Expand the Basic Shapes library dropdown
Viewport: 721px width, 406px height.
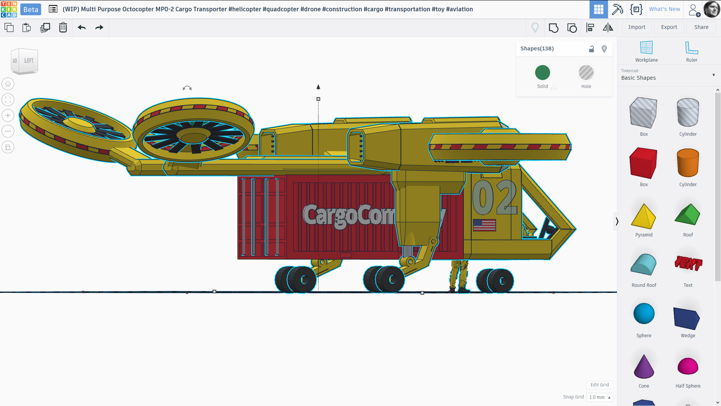[713, 75]
